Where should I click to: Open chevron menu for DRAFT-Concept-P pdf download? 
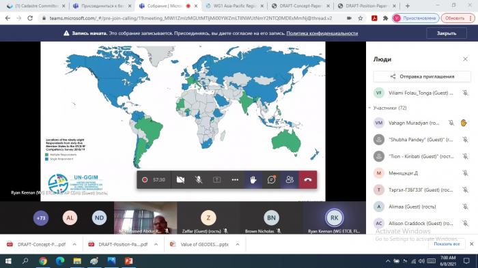coord(74,244)
